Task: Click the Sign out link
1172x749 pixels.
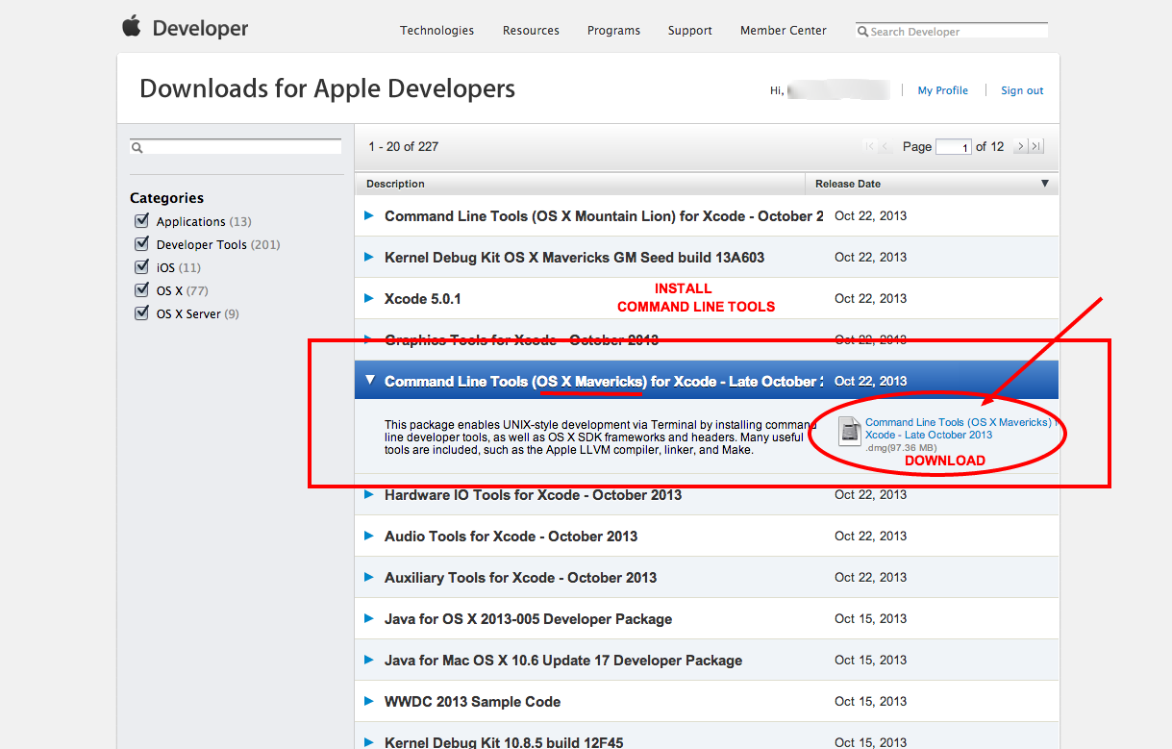Action: coord(1022,90)
